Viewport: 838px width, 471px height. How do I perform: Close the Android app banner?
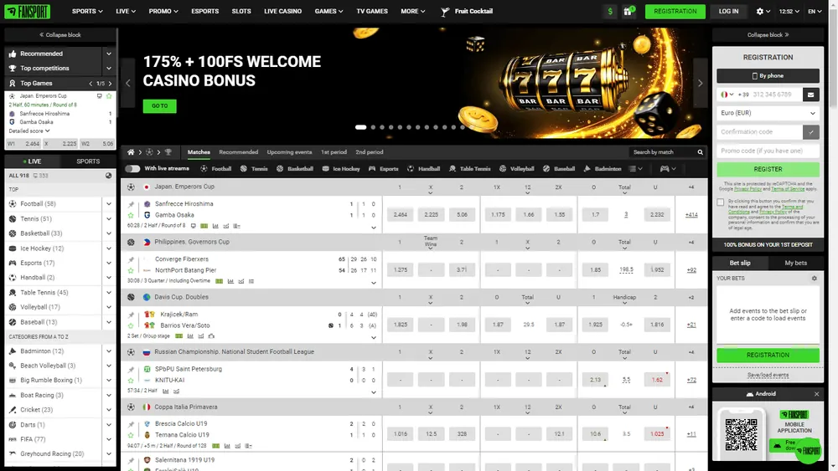tap(816, 394)
